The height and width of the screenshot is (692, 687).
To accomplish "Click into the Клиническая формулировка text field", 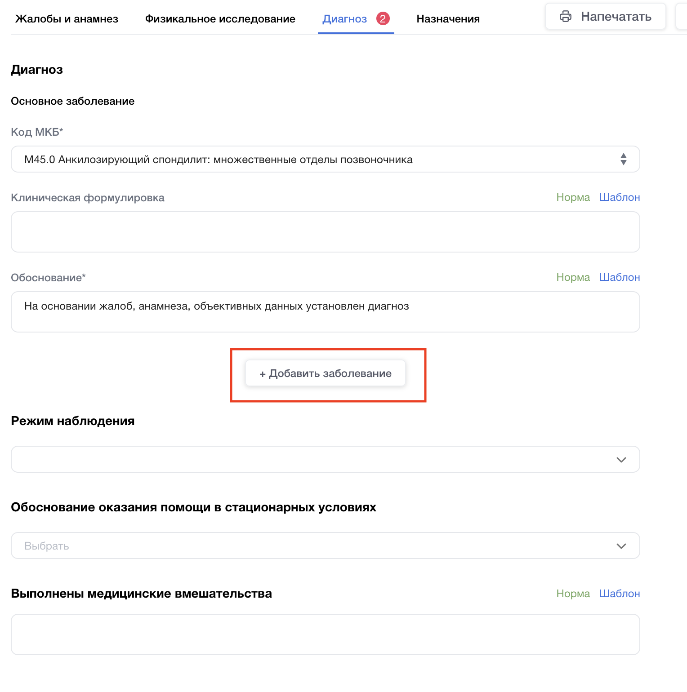I will pos(325,232).
